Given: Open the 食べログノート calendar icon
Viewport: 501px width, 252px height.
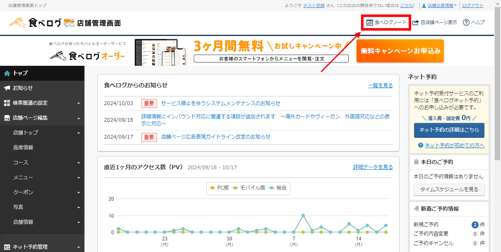Looking at the screenshot, I should pos(370,22).
